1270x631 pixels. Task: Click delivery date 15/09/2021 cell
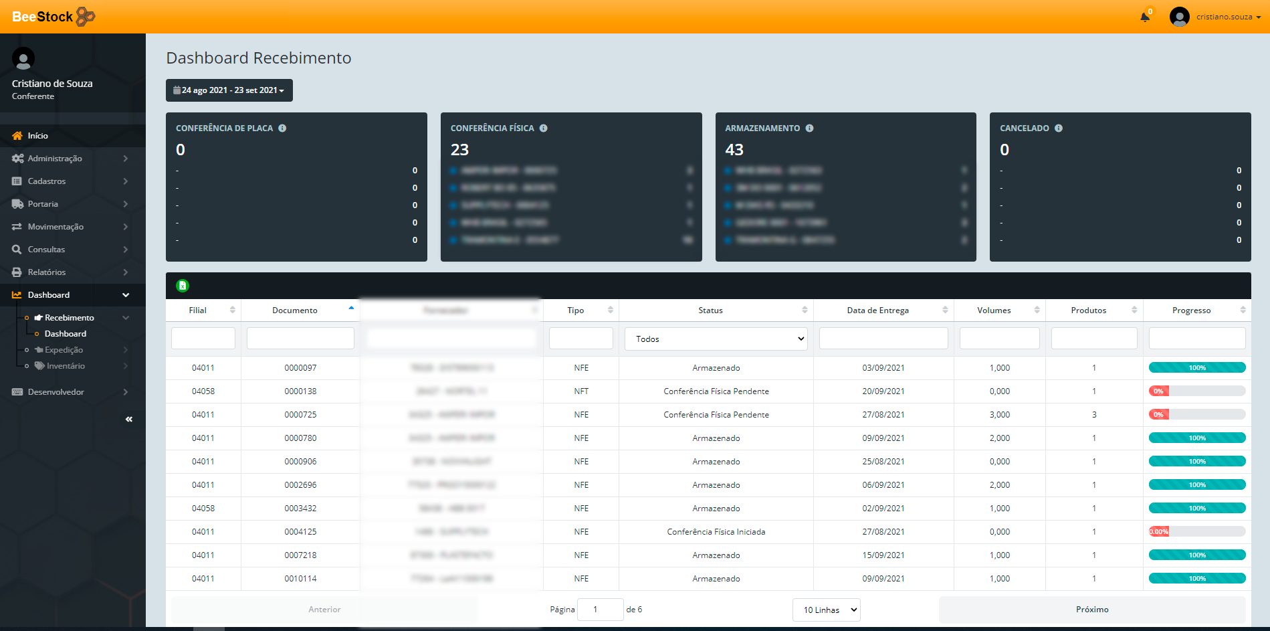click(883, 555)
